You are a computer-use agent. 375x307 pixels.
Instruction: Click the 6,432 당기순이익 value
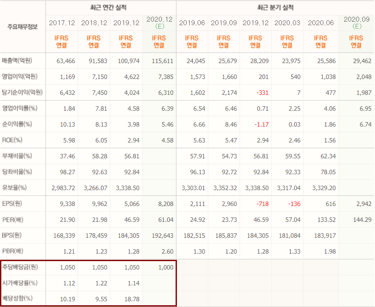pos(67,93)
